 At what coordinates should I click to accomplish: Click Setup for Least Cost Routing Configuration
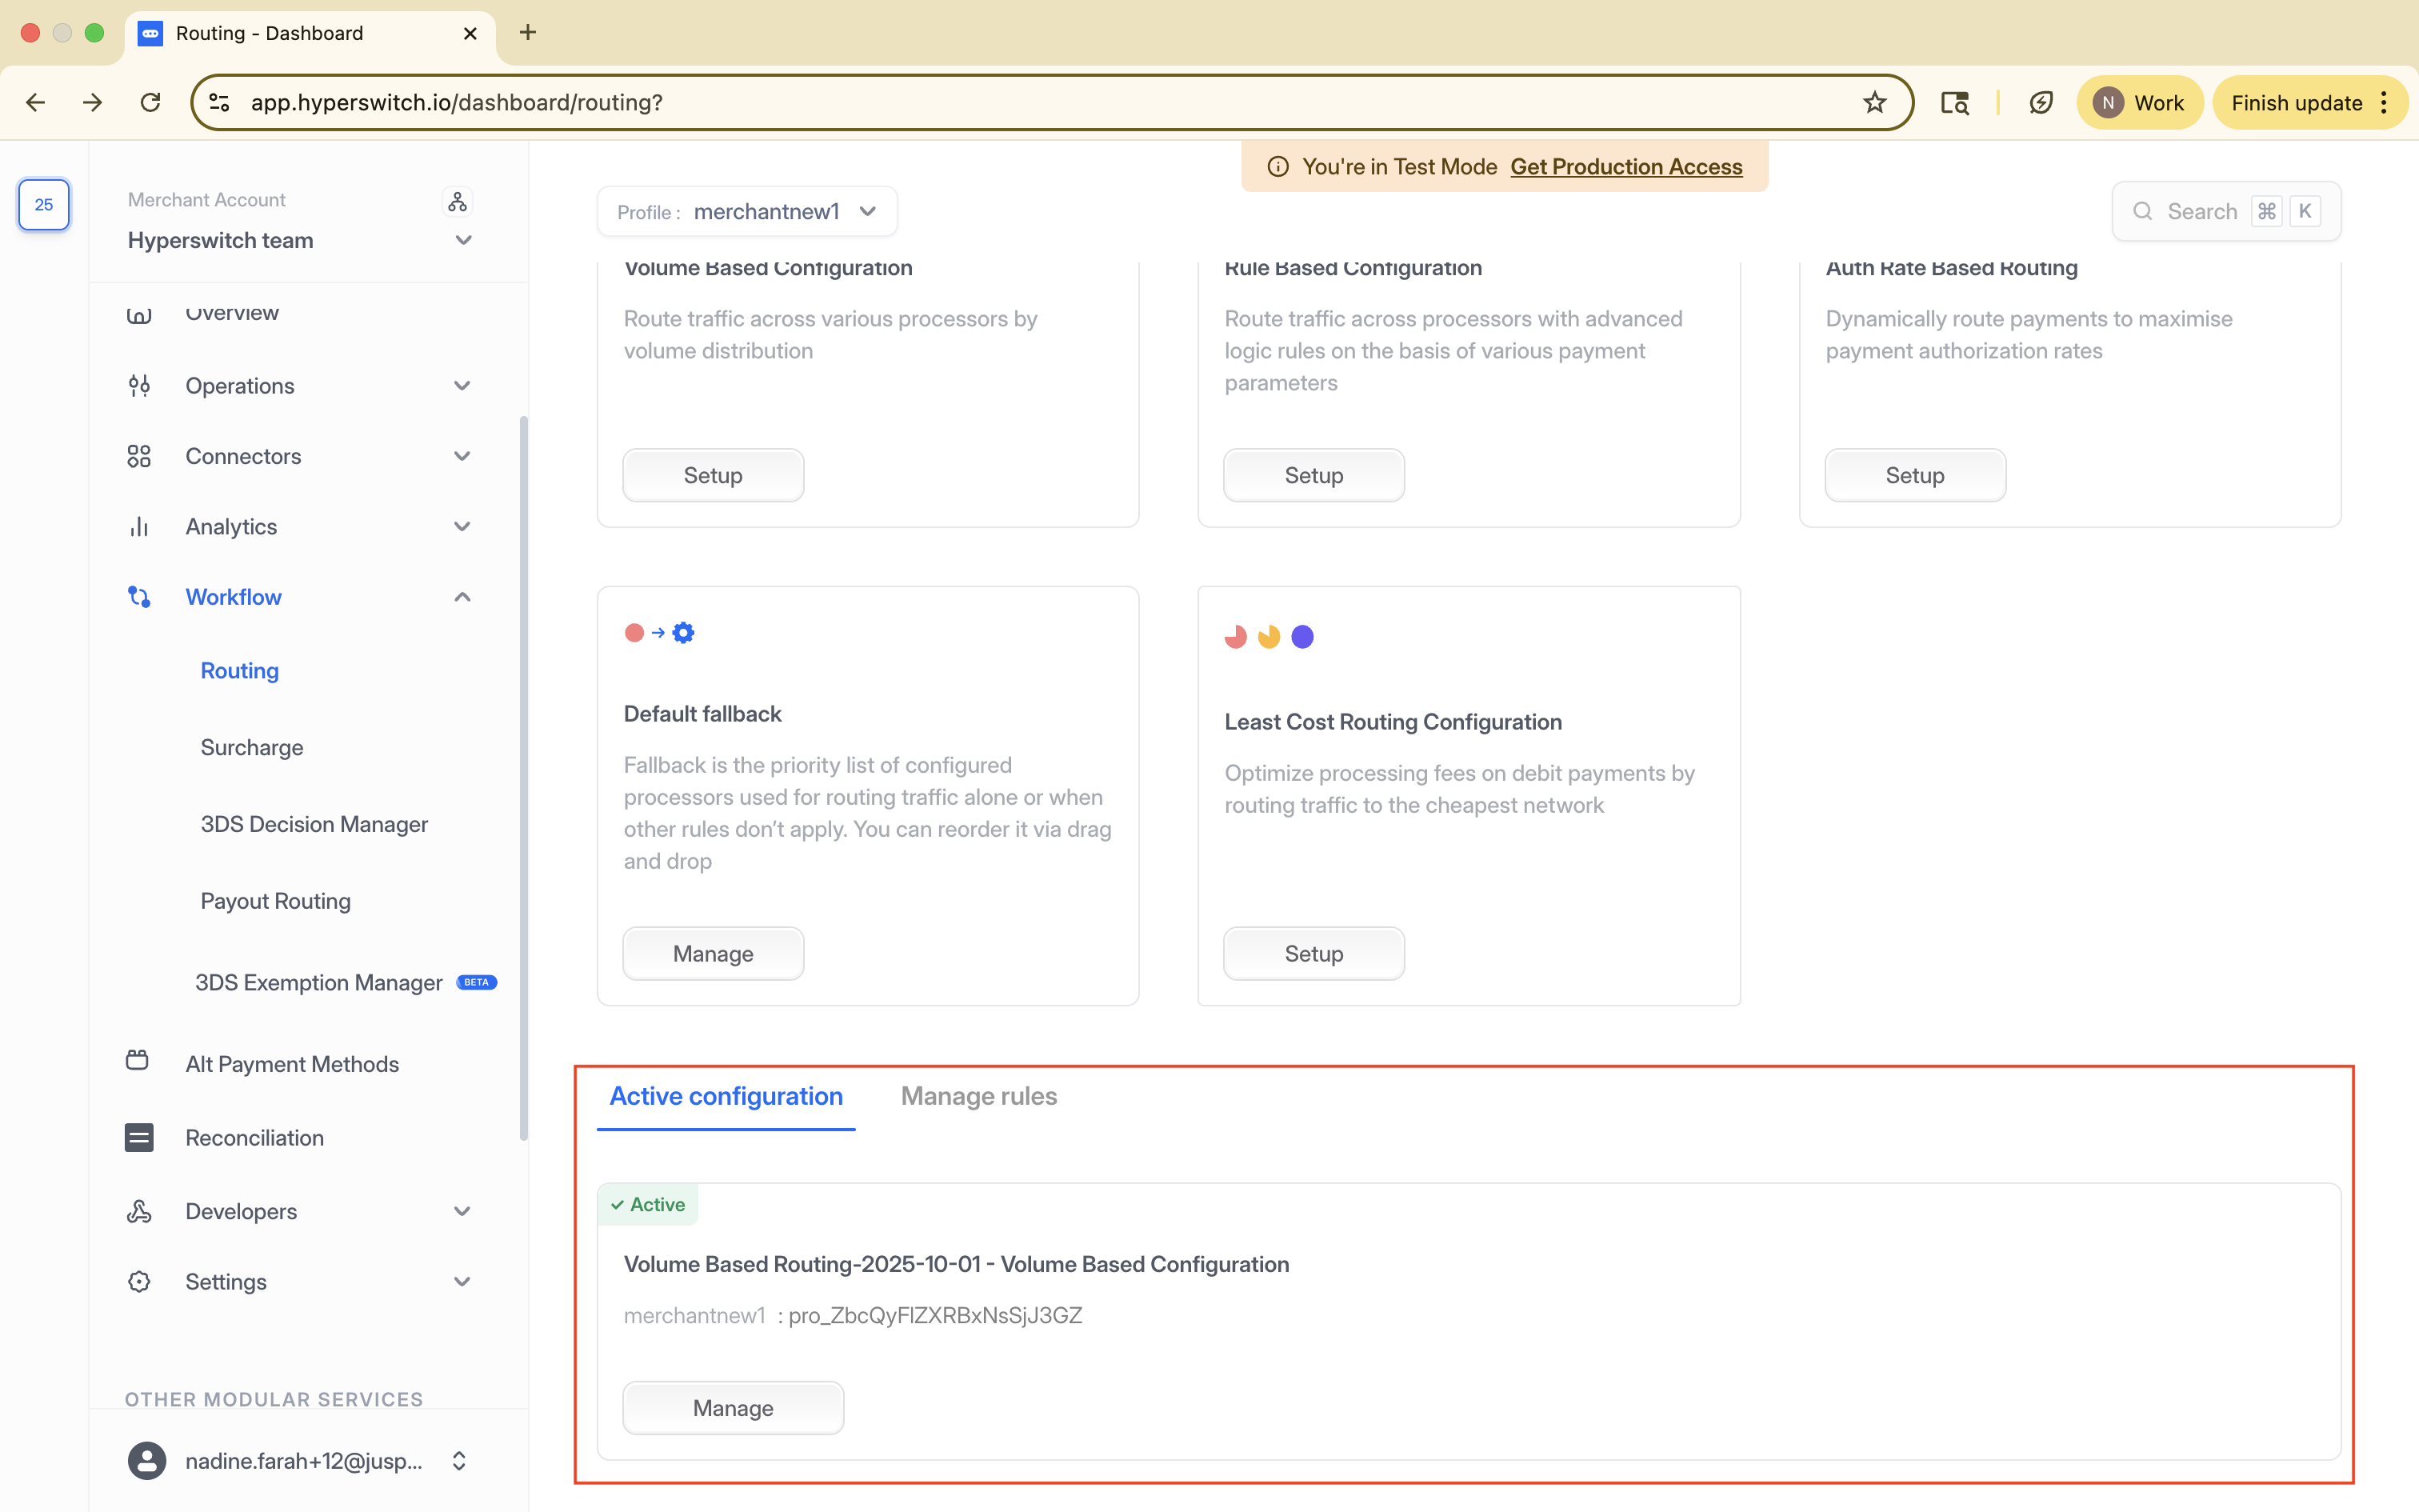1313,954
